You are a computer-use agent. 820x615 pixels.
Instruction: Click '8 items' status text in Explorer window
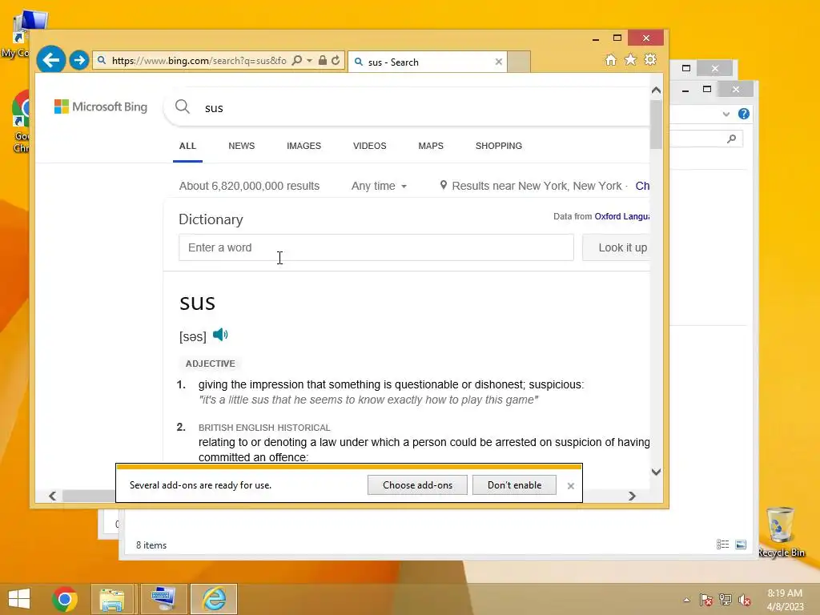point(151,545)
